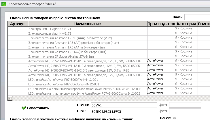Click AcmePower manufacturer cell for P07-5060WW row
The width and height of the screenshot is (210, 120).
point(161,84)
